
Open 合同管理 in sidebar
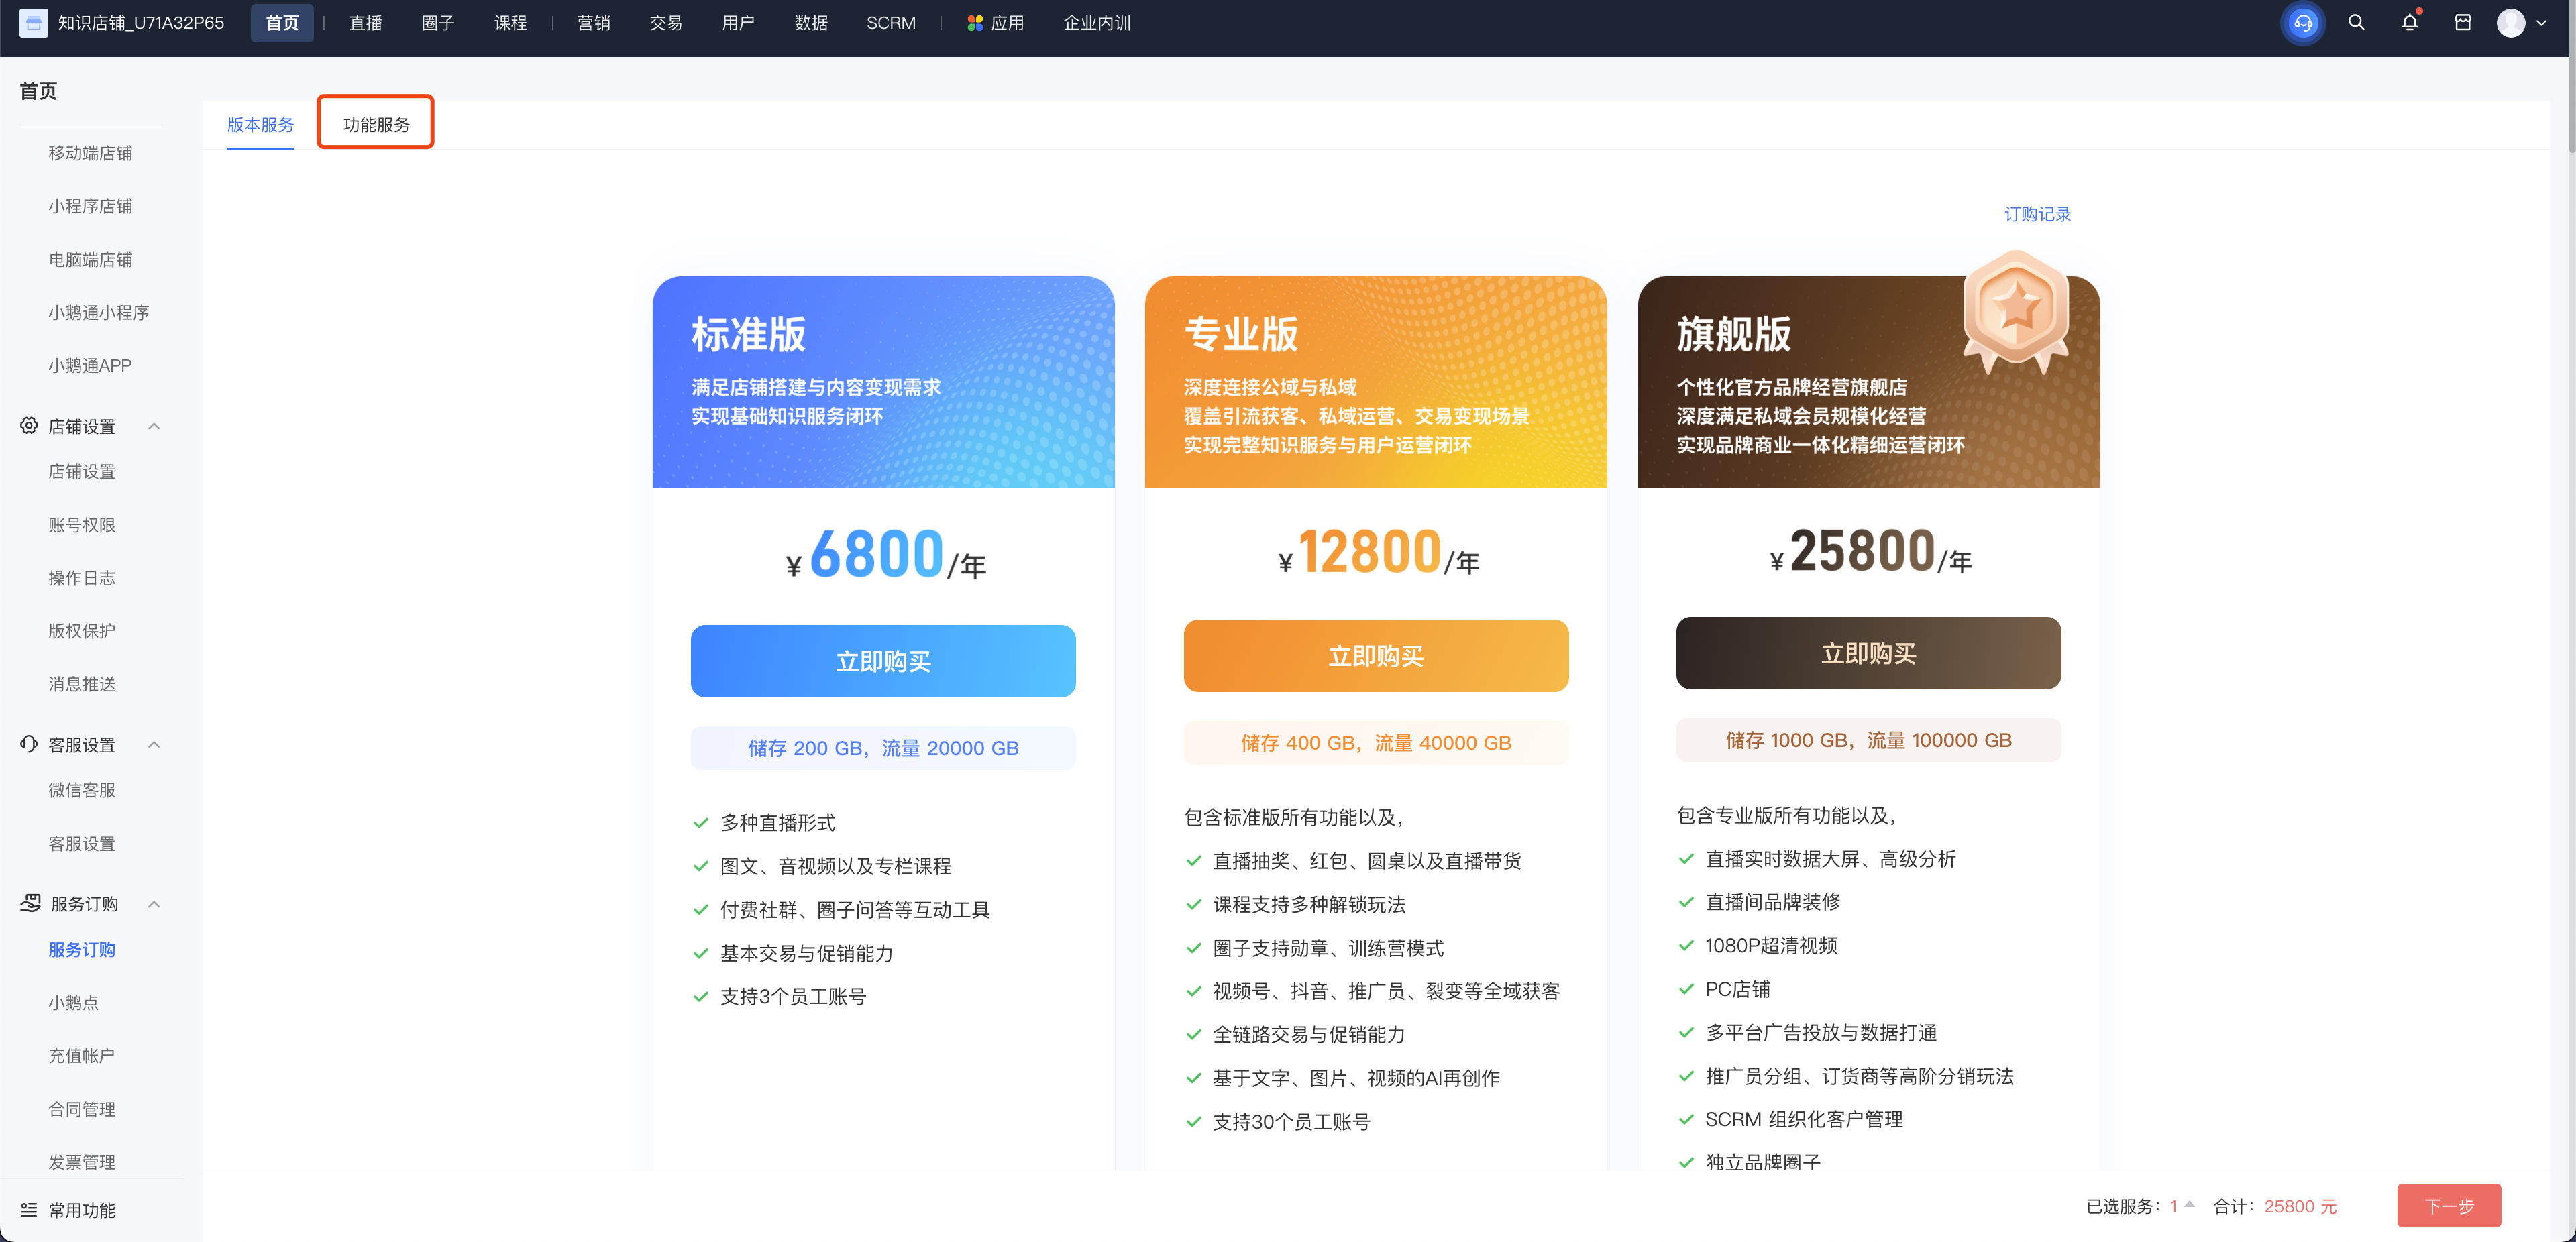[x=81, y=1108]
